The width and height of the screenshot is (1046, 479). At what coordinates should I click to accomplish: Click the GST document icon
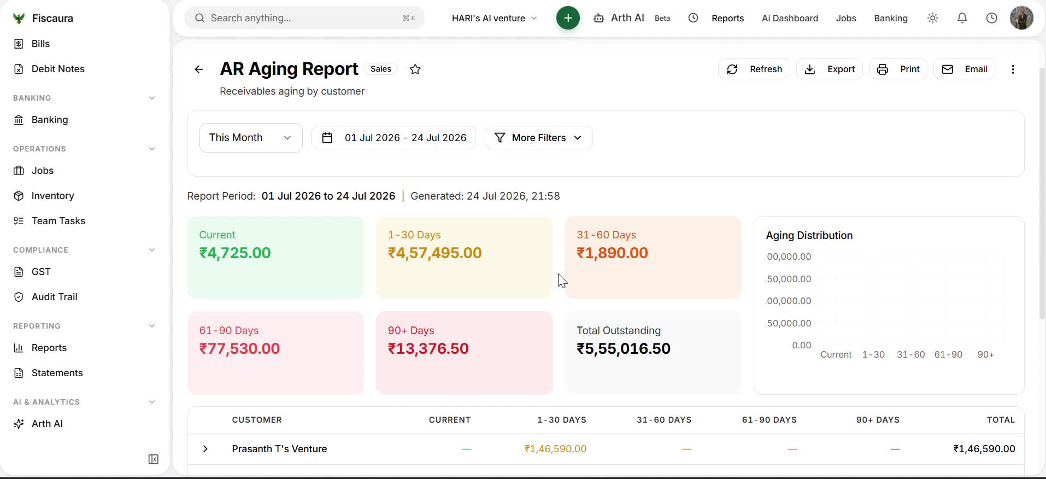19,272
